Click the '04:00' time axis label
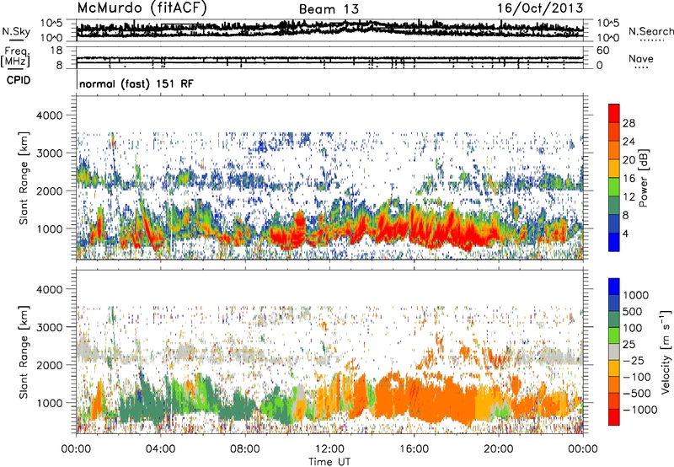 (161, 449)
